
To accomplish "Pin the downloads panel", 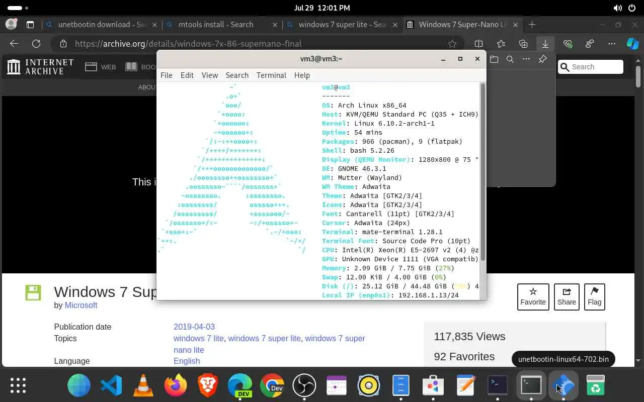I will click(x=542, y=59).
